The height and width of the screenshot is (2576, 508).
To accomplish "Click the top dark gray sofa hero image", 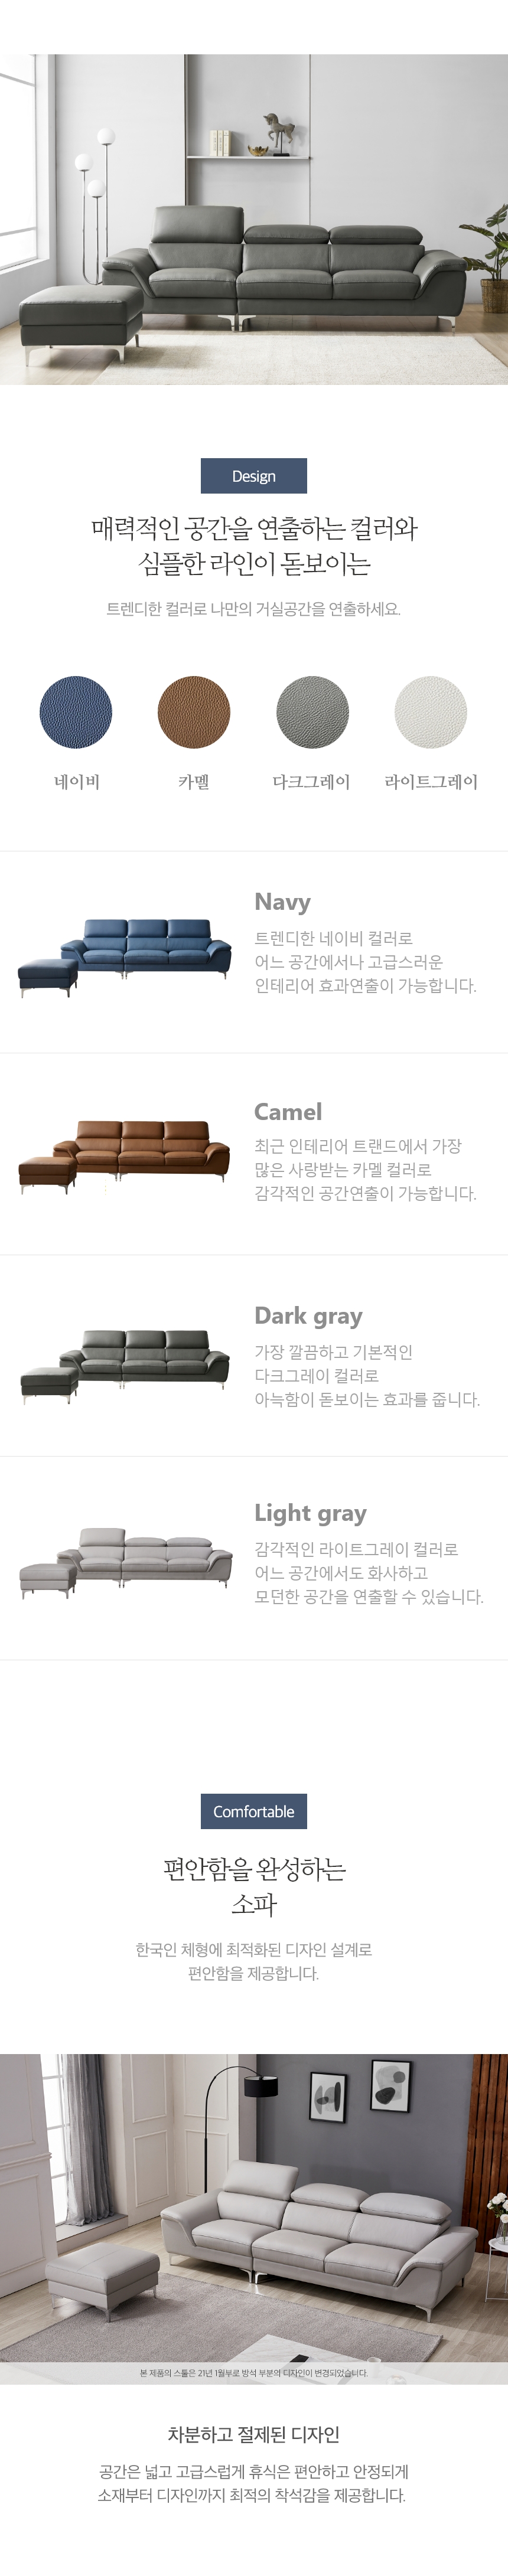I will coord(254,220).
